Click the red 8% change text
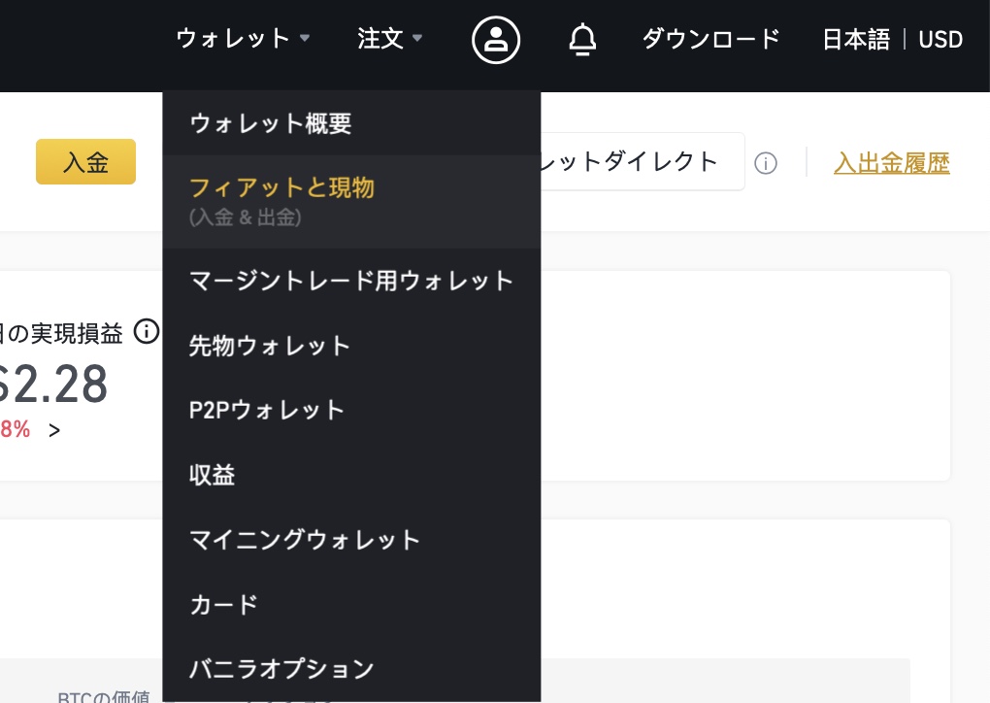The width and height of the screenshot is (990, 703). pyautogui.click(x=15, y=429)
